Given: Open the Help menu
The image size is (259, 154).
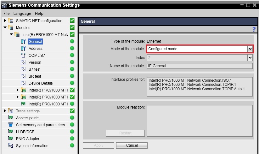Looking at the screenshot, I should 39,14.
